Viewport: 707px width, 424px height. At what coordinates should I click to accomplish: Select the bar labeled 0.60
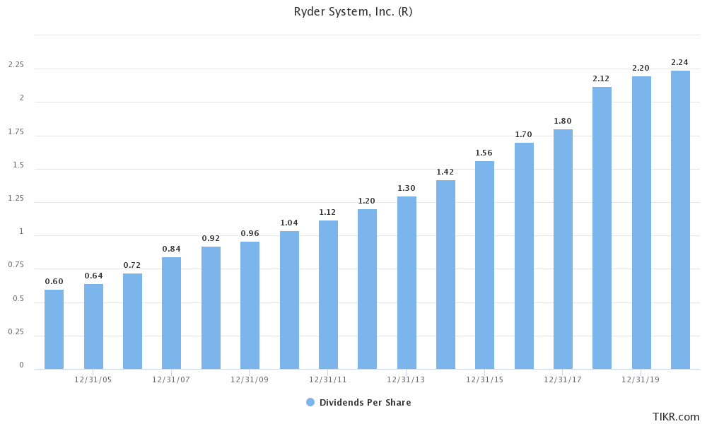pyautogui.click(x=52, y=329)
